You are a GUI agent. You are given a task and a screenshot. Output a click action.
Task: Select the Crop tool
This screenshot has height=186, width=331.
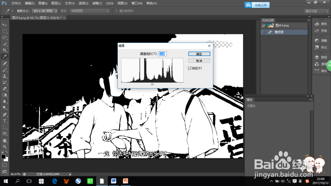4,50
